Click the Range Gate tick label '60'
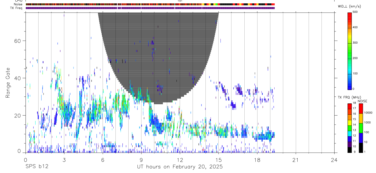The height and width of the screenshot is (173, 376). (x=18, y=41)
